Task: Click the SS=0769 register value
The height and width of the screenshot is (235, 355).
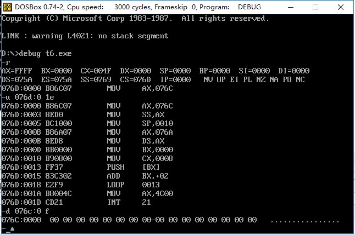Action: (x=96, y=79)
